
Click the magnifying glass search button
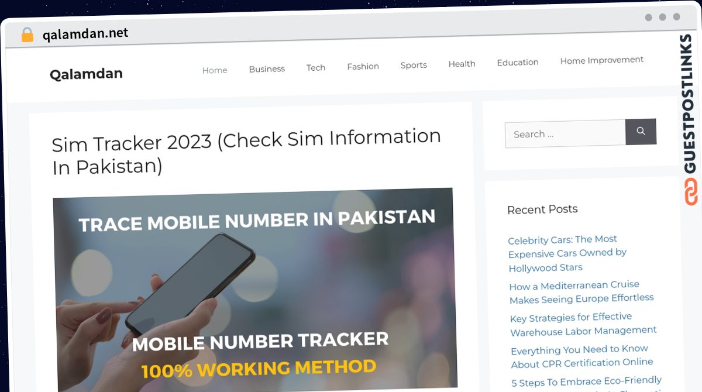click(x=641, y=132)
